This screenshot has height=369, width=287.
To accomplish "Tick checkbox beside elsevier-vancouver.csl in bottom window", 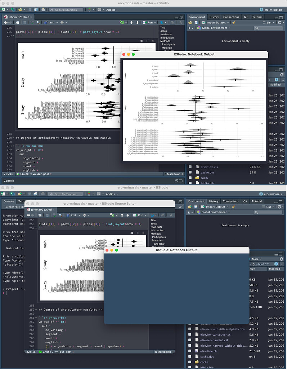I will (190, 334).
